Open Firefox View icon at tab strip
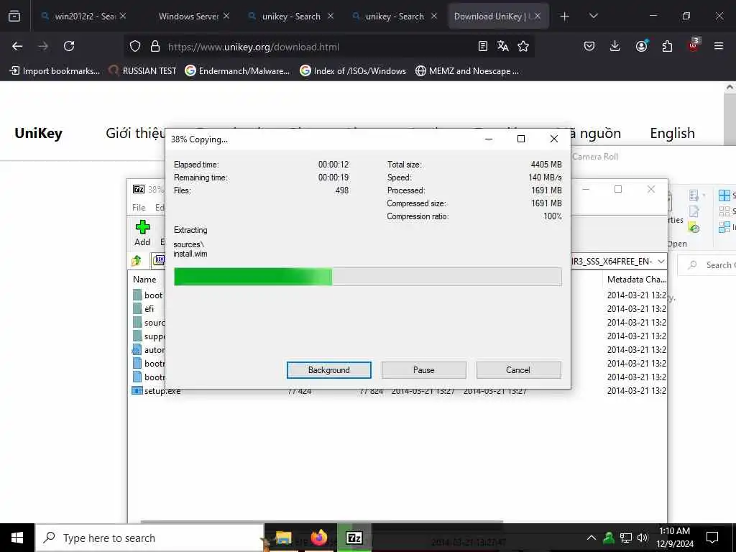 coord(14,17)
